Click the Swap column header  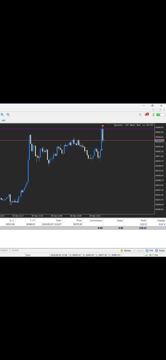coord(120,220)
